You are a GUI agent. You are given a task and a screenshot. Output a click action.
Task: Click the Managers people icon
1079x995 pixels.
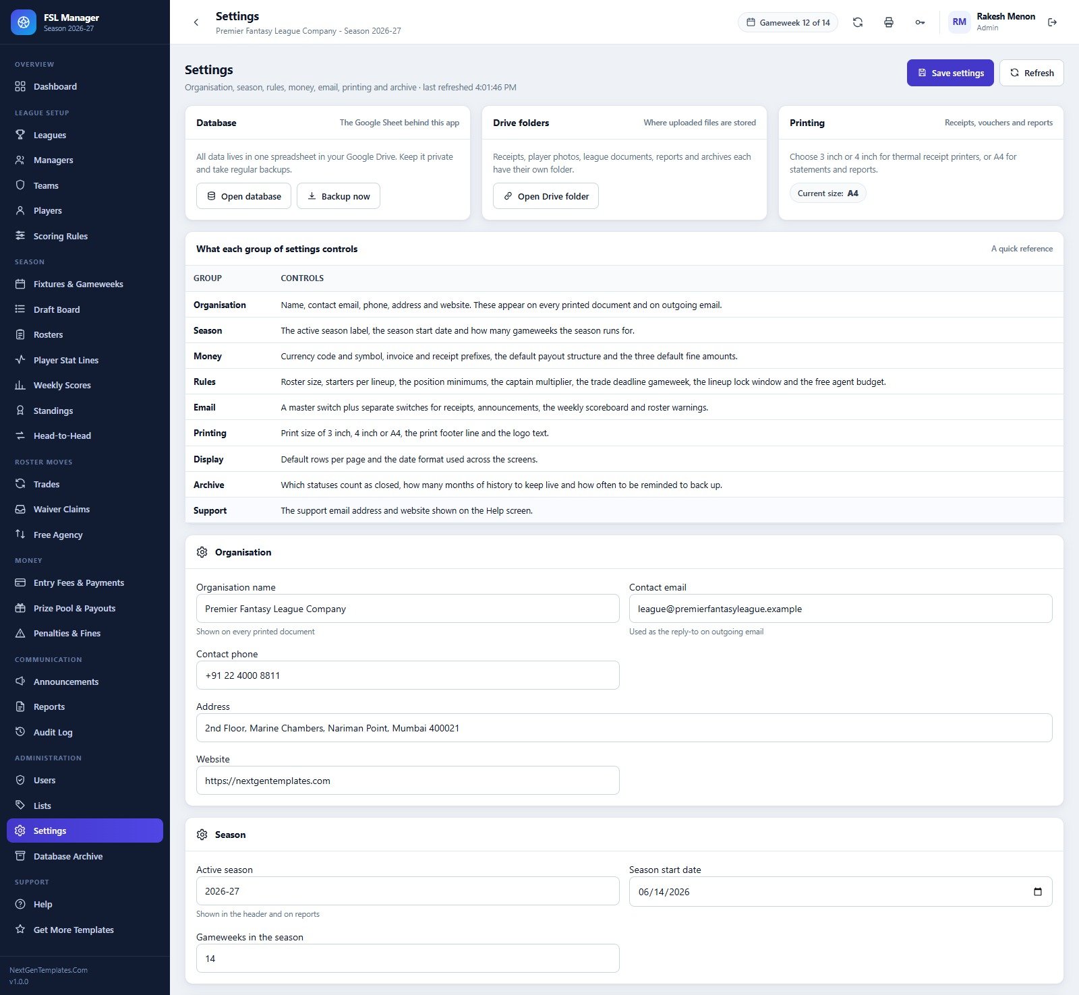20,160
